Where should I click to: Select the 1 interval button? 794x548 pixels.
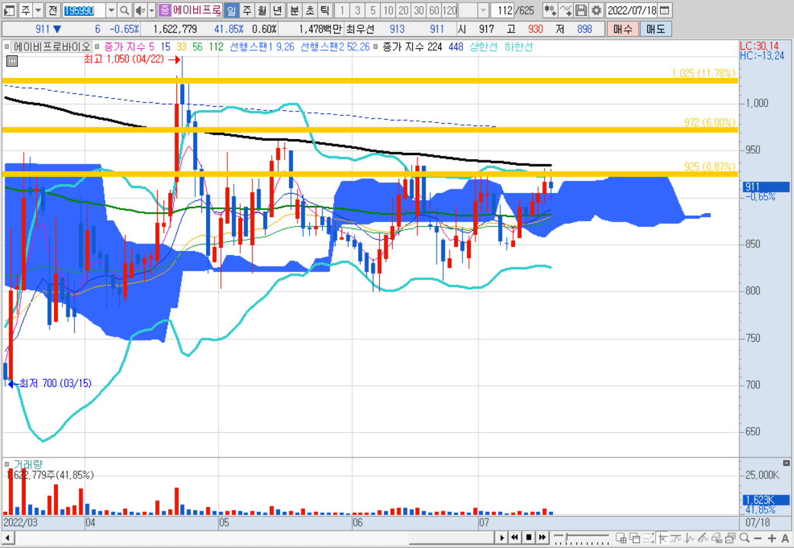tap(343, 10)
